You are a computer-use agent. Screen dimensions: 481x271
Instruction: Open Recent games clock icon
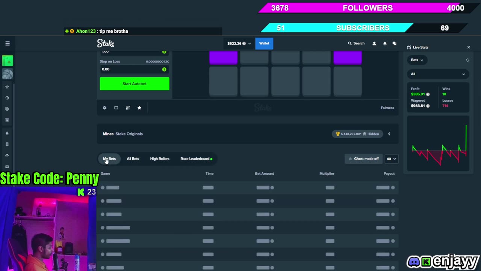click(x=7, y=98)
